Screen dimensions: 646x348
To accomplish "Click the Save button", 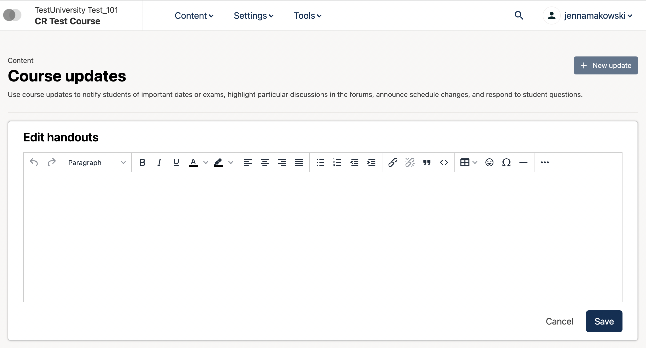I will tap(604, 321).
